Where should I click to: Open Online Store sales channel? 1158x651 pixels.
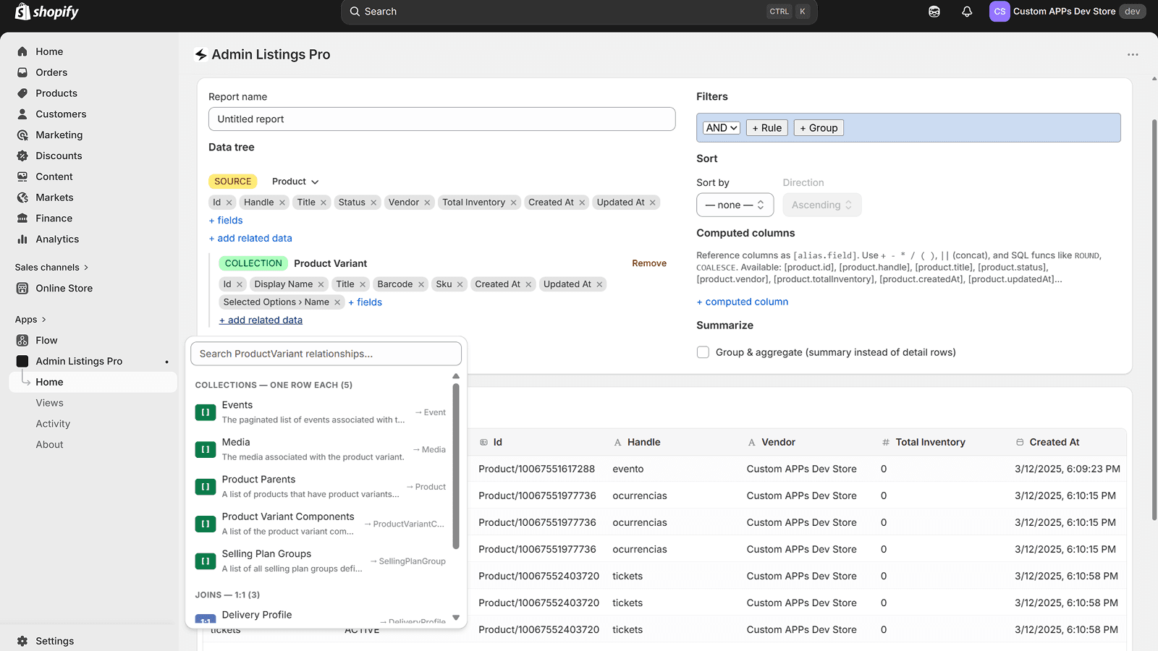(64, 288)
